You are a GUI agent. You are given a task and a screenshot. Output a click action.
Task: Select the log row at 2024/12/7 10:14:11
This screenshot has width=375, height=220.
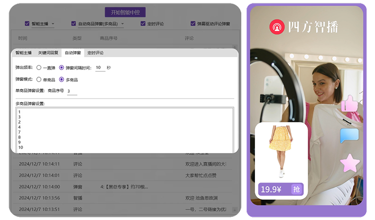tap(122, 164)
